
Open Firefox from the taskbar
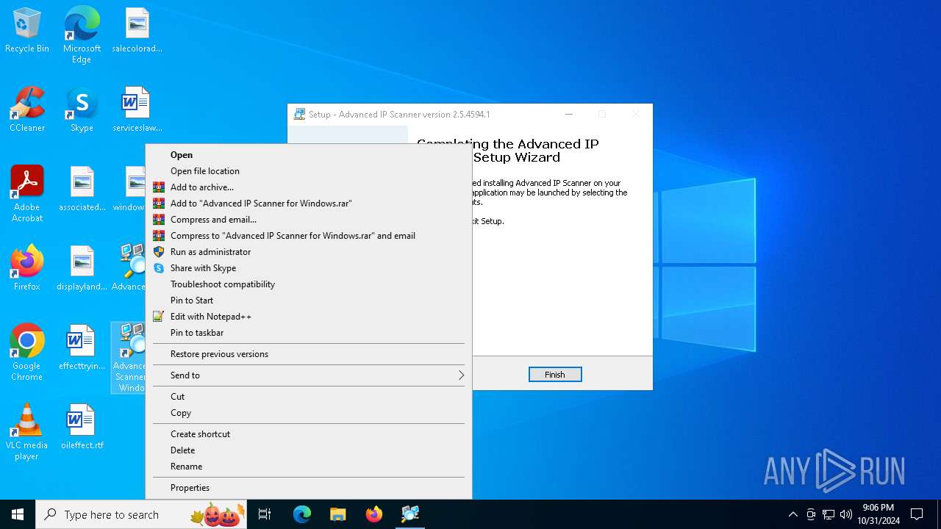tap(374, 514)
